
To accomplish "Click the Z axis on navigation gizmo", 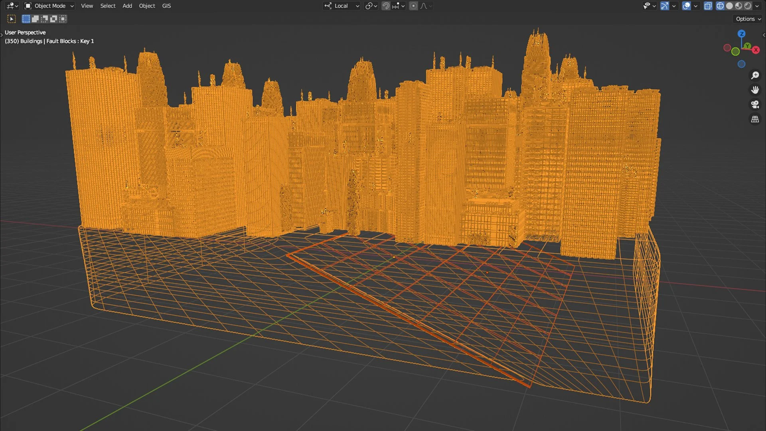I will 741,34.
